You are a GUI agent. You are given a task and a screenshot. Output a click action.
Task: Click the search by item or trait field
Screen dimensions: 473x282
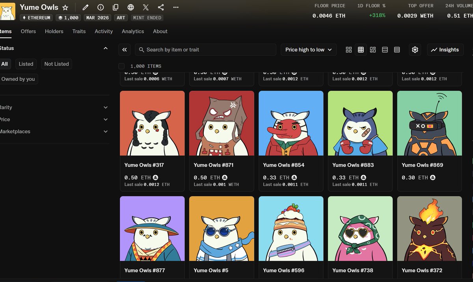(205, 50)
